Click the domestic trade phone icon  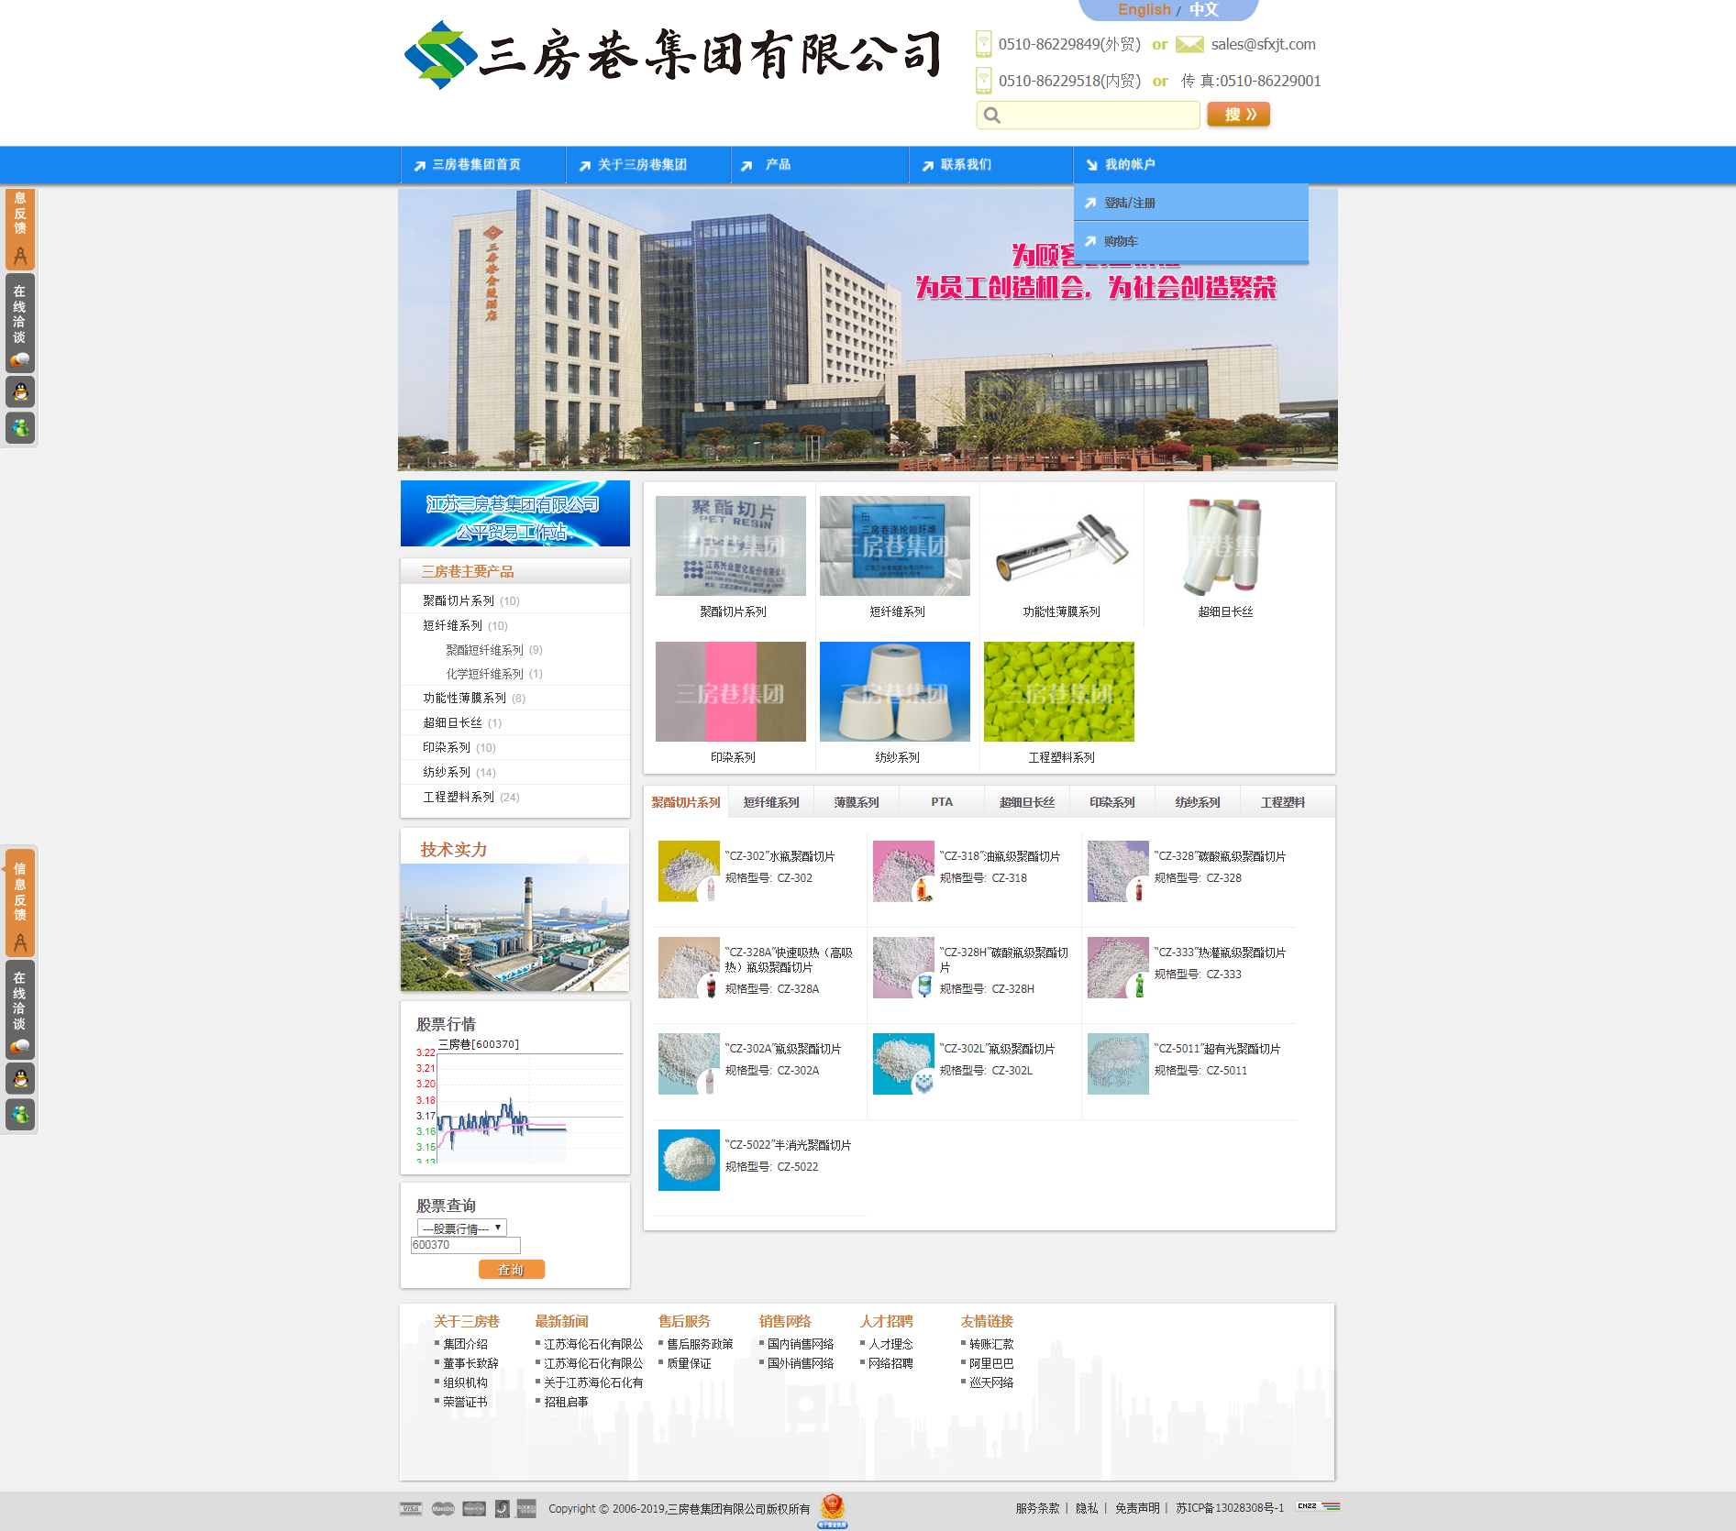(x=983, y=81)
